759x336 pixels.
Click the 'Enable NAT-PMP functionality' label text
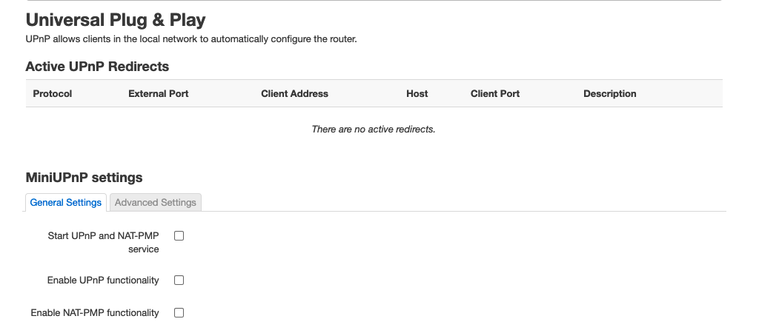pos(95,313)
